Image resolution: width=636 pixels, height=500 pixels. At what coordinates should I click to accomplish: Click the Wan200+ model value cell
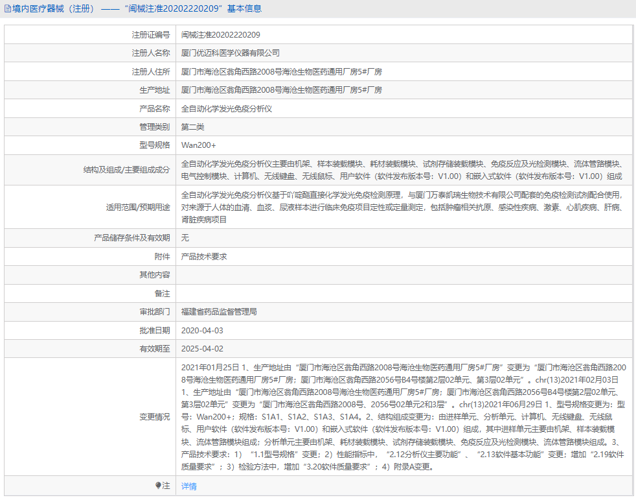(200, 145)
